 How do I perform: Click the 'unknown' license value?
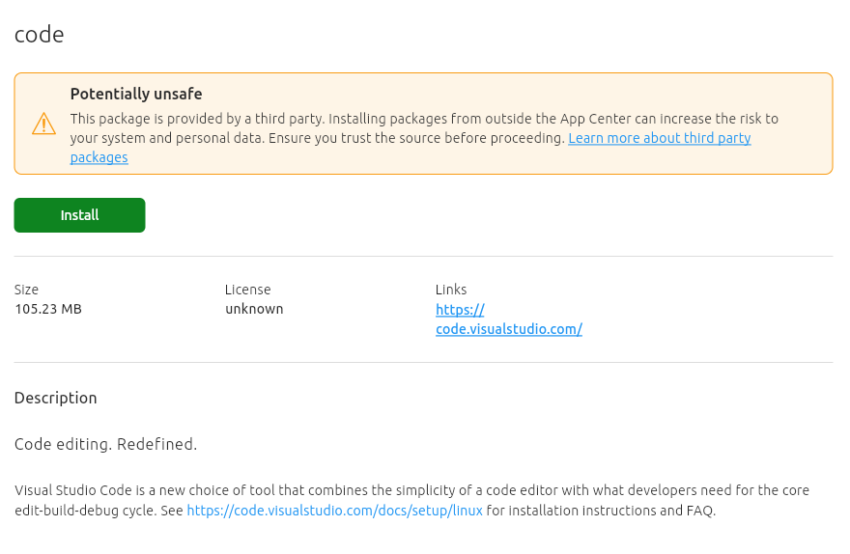(x=254, y=309)
